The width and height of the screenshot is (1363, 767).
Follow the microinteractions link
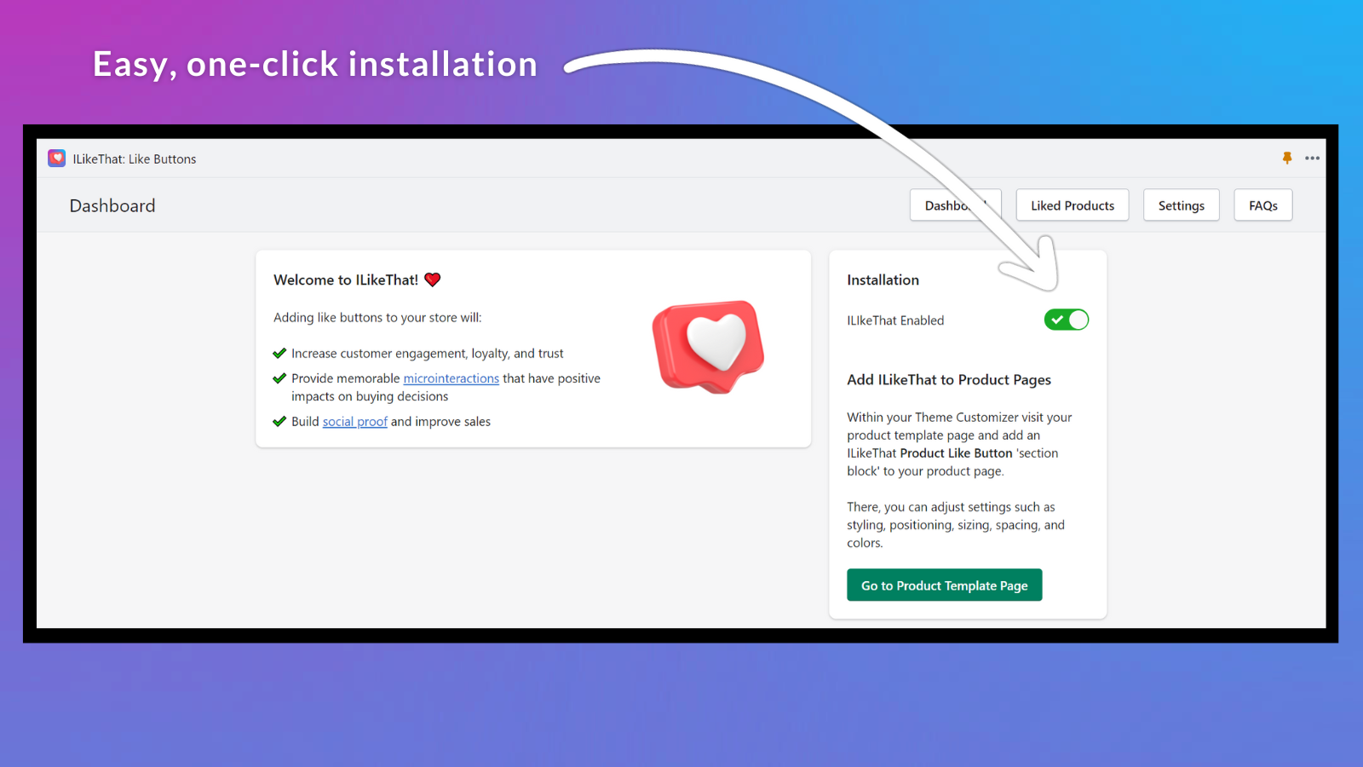click(x=451, y=378)
